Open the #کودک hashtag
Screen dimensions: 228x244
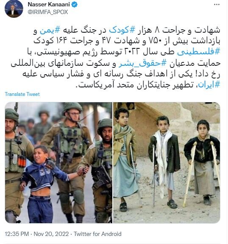122,30
